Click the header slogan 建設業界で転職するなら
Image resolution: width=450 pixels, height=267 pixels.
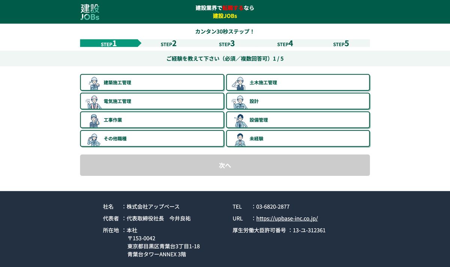(225, 8)
